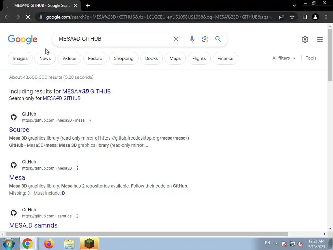Image resolution: width=333 pixels, height=250 pixels.
Task: Go forward in browser history
Action: point(18,17)
